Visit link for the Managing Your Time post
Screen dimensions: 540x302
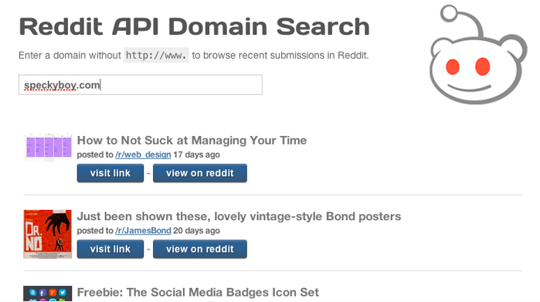(x=110, y=173)
